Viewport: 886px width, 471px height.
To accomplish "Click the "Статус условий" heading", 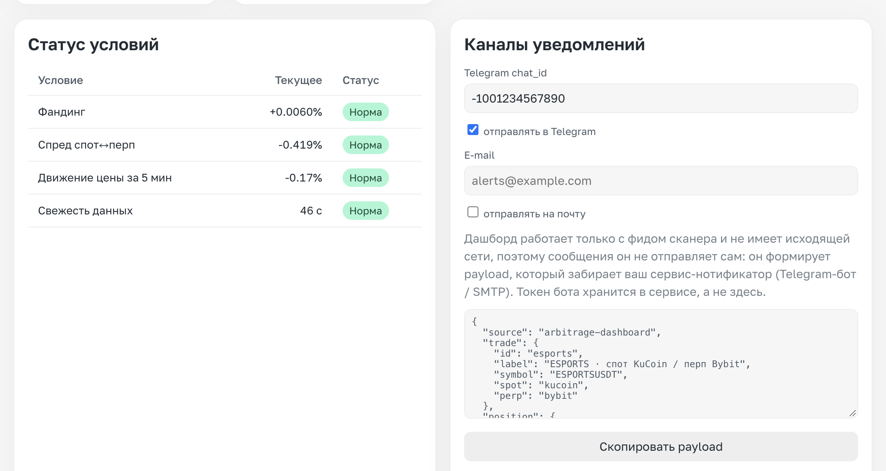I will tap(93, 44).
